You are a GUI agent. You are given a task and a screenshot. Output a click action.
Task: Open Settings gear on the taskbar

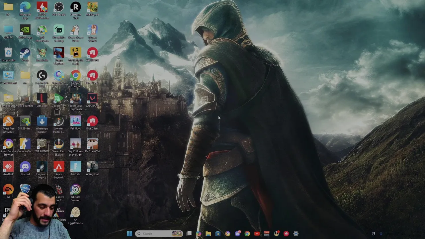[x=296, y=234]
